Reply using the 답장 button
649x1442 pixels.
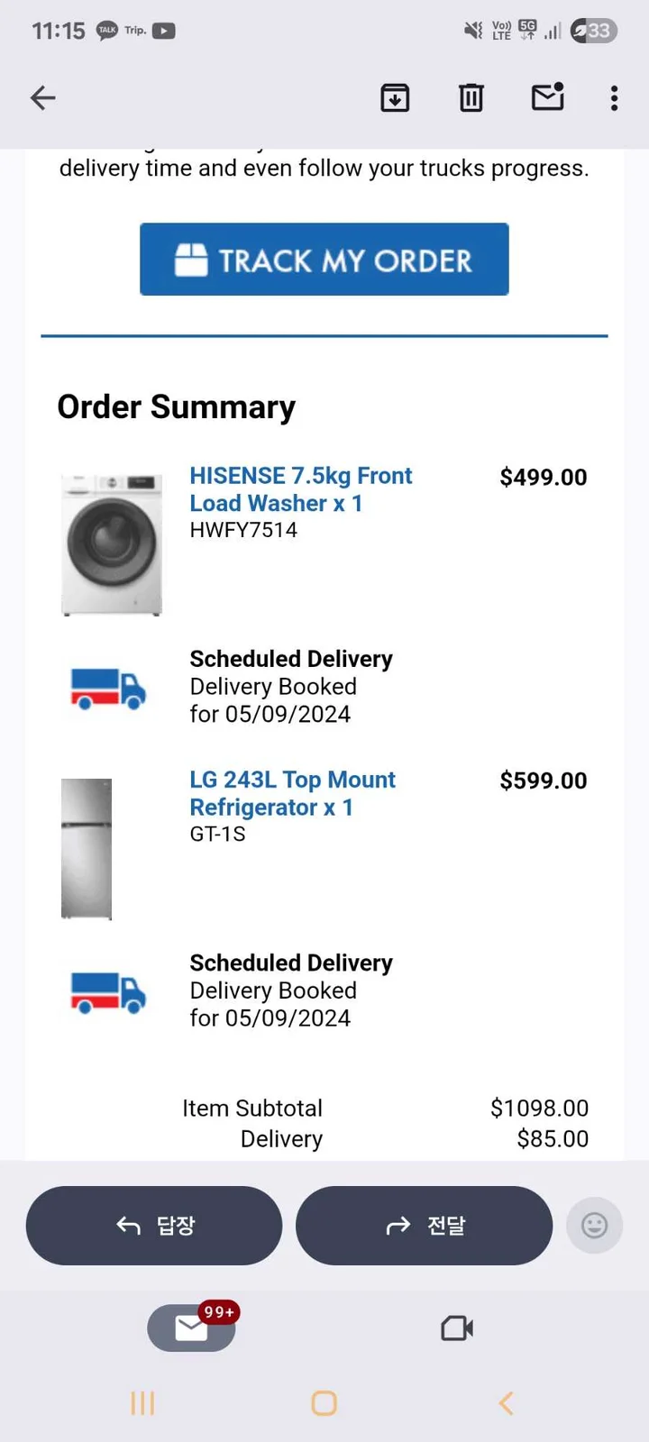(154, 1226)
